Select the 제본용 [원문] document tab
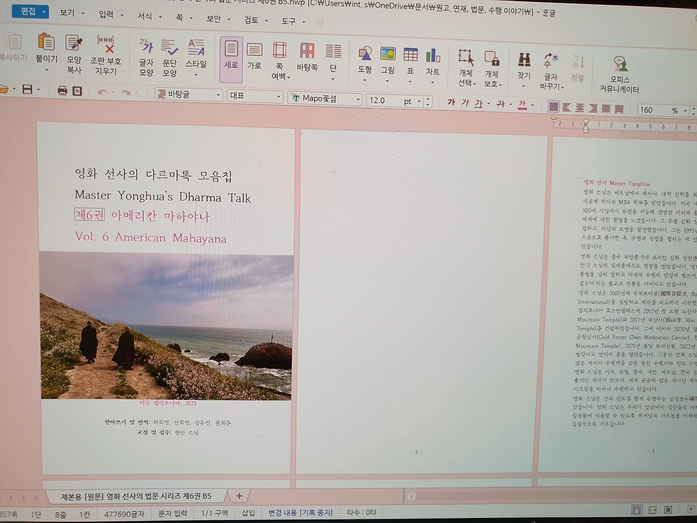697x523 pixels. (136, 496)
